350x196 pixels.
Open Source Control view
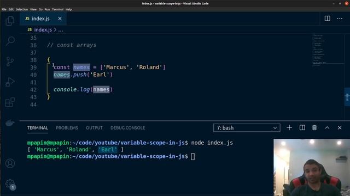(10, 62)
